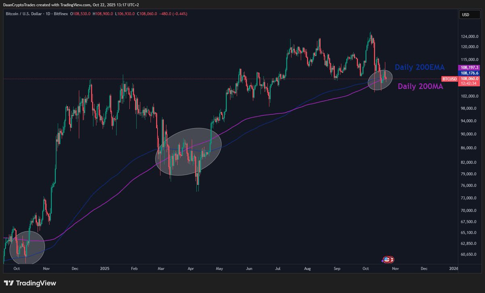The height and width of the screenshot is (293, 485).
Task: Click the high value H108,900.0
Action: (x=103, y=14)
